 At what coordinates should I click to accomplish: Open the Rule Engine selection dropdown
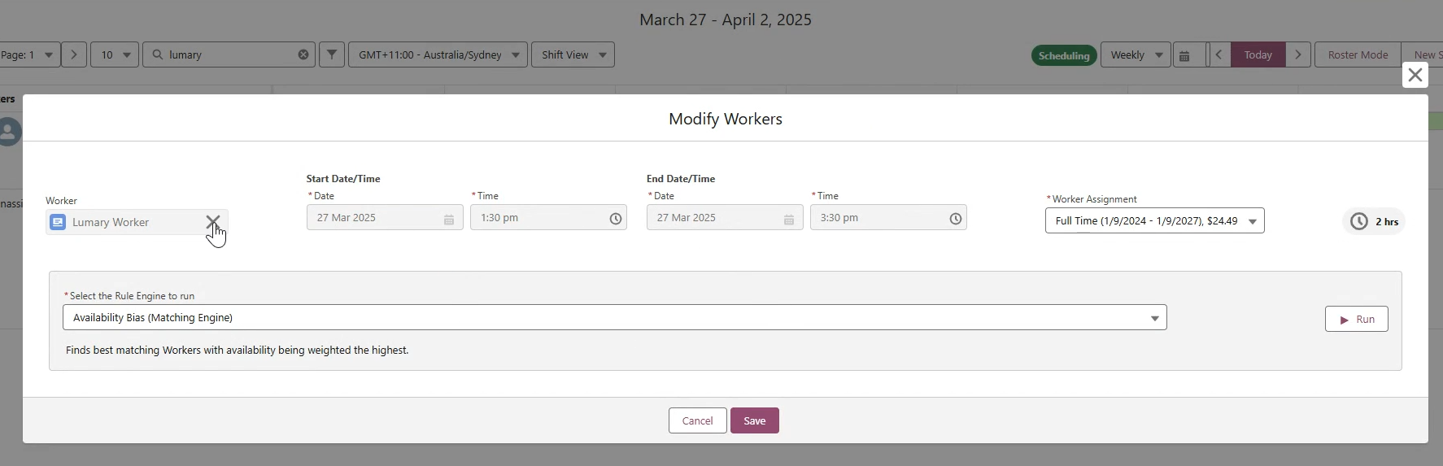[614, 317]
